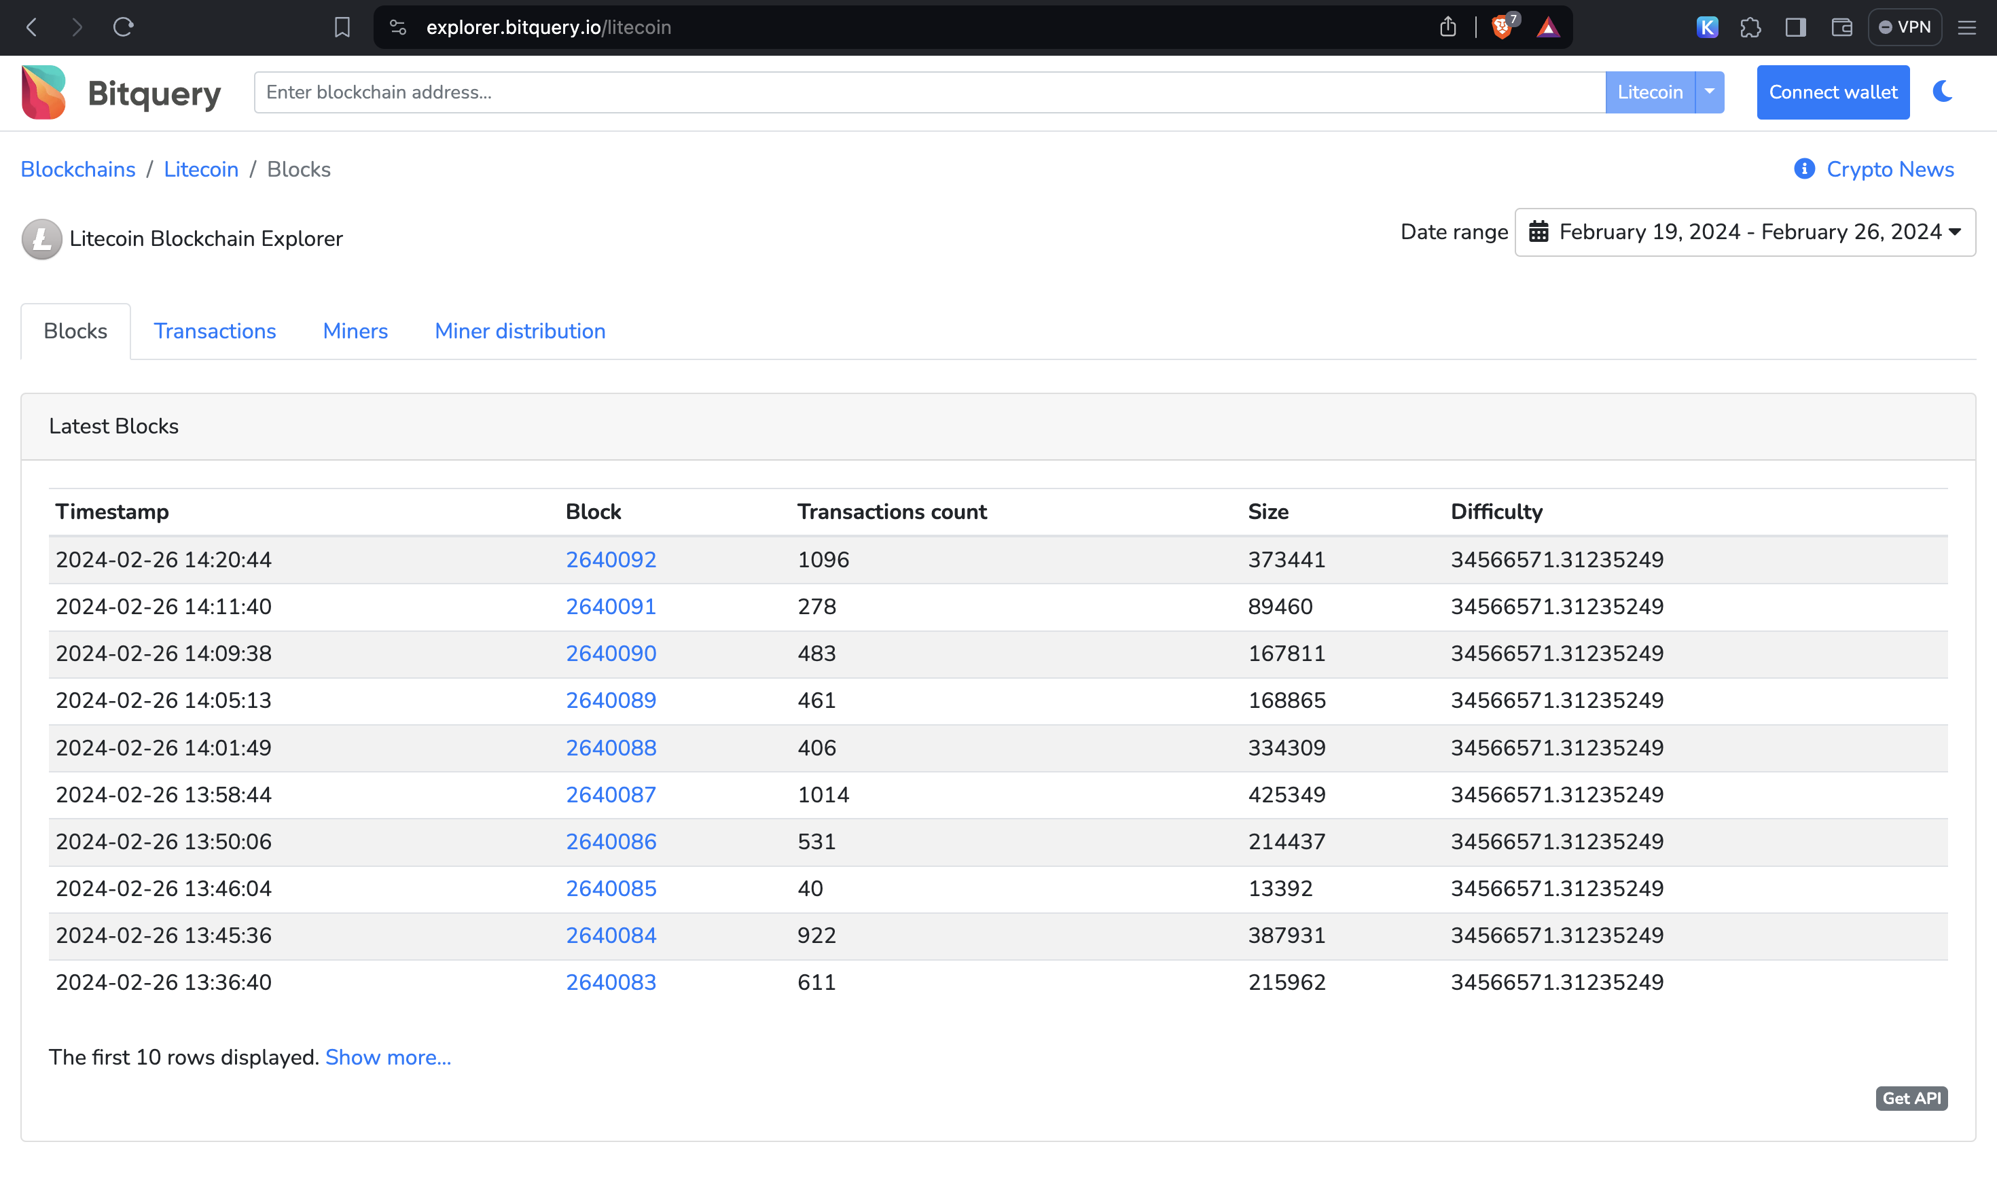This screenshot has height=1193, width=1997.
Task: Click the calendar icon in date range
Action: pyautogui.click(x=1538, y=232)
